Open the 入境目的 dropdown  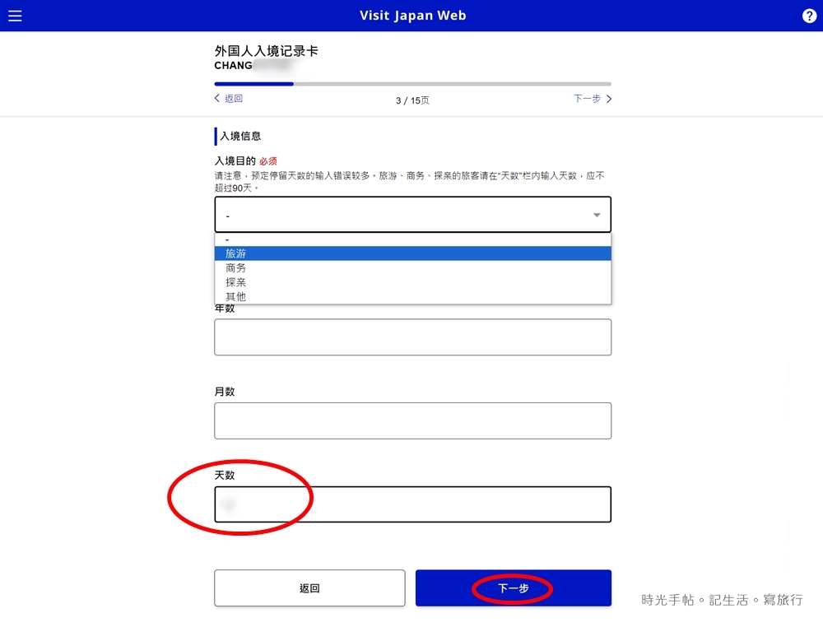pyautogui.click(x=412, y=215)
